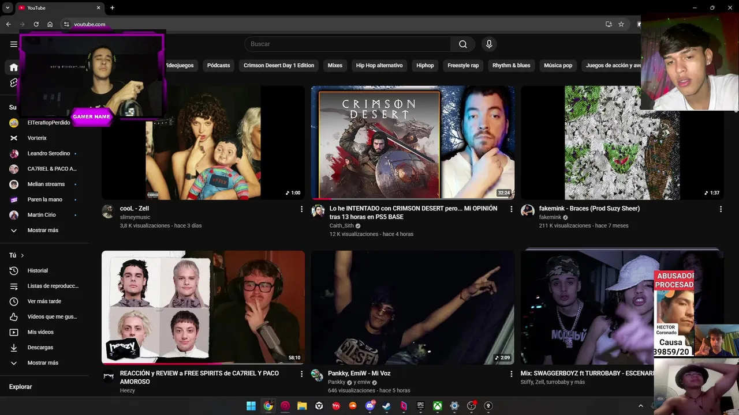
Task: Go back with the browser back arrow
Action: coord(9,24)
